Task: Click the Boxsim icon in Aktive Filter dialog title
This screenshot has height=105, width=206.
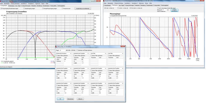Action: pos(58,47)
